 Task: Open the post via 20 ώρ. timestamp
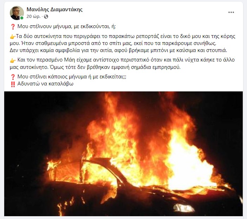coord(33,17)
